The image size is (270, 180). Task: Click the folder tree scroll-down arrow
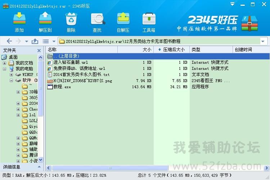40,160
